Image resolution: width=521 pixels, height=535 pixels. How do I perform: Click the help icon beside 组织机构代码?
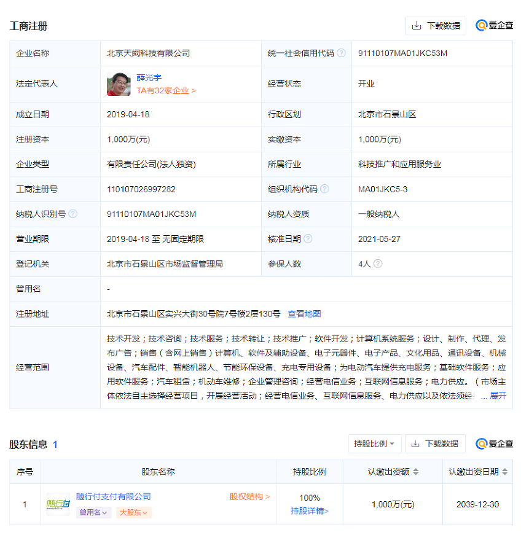(x=324, y=189)
